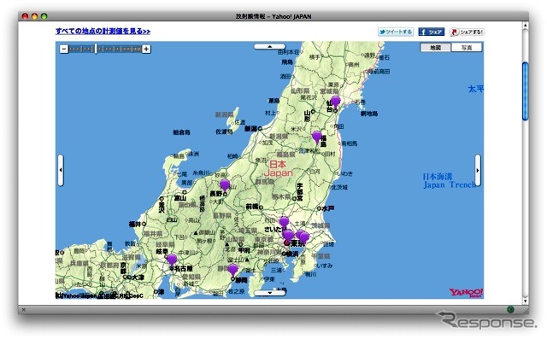Click the scrollbar down arrow
This screenshot has width=547, height=339.
coord(525,301)
